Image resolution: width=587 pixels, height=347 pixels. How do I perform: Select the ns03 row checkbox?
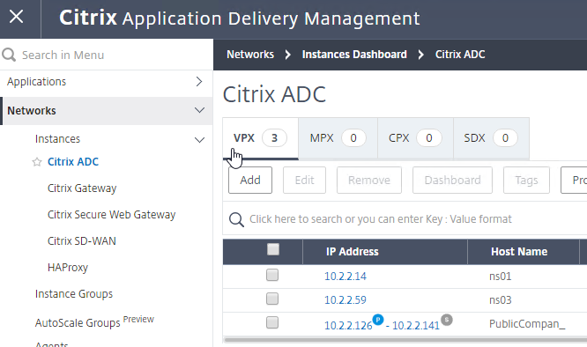coord(272,299)
